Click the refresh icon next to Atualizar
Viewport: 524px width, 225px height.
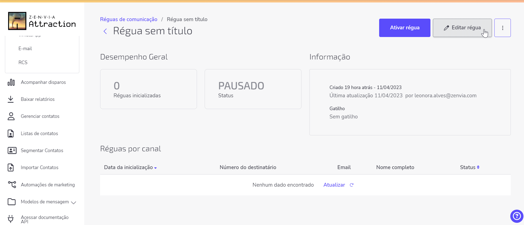(351, 185)
